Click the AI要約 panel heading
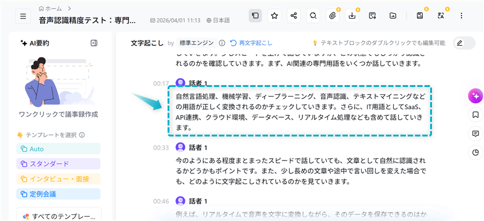The width and height of the screenshot is (484, 221). (x=34, y=43)
